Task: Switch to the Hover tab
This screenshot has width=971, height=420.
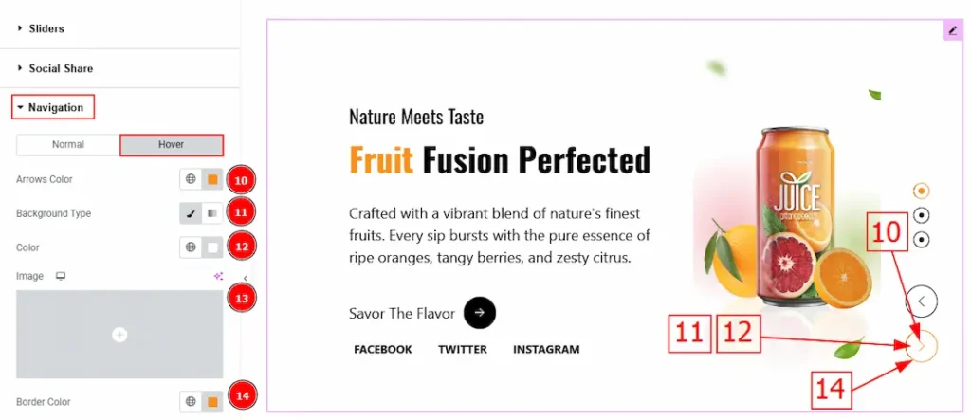Action: [x=171, y=145]
